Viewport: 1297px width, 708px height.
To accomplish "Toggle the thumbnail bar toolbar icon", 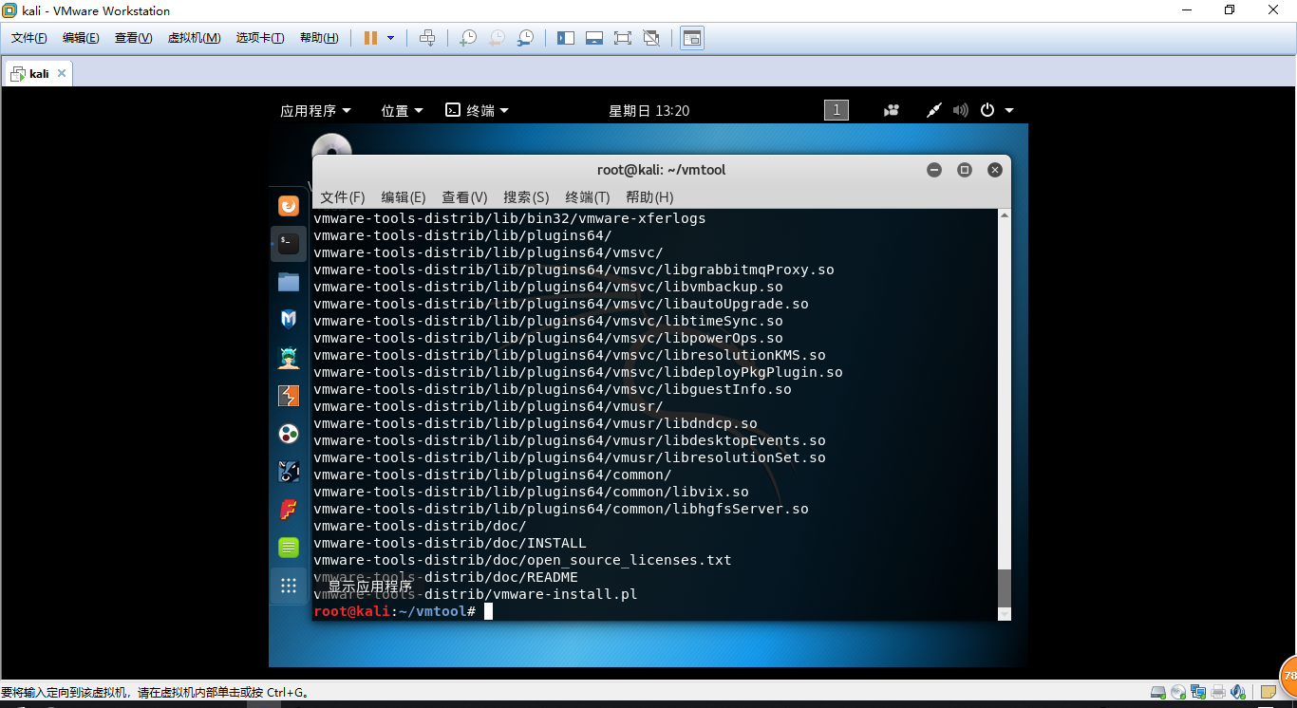I will [594, 38].
